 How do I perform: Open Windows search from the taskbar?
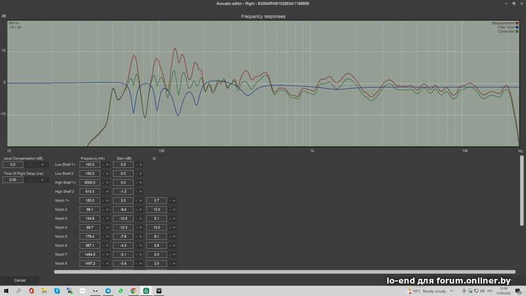click(18, 291)
